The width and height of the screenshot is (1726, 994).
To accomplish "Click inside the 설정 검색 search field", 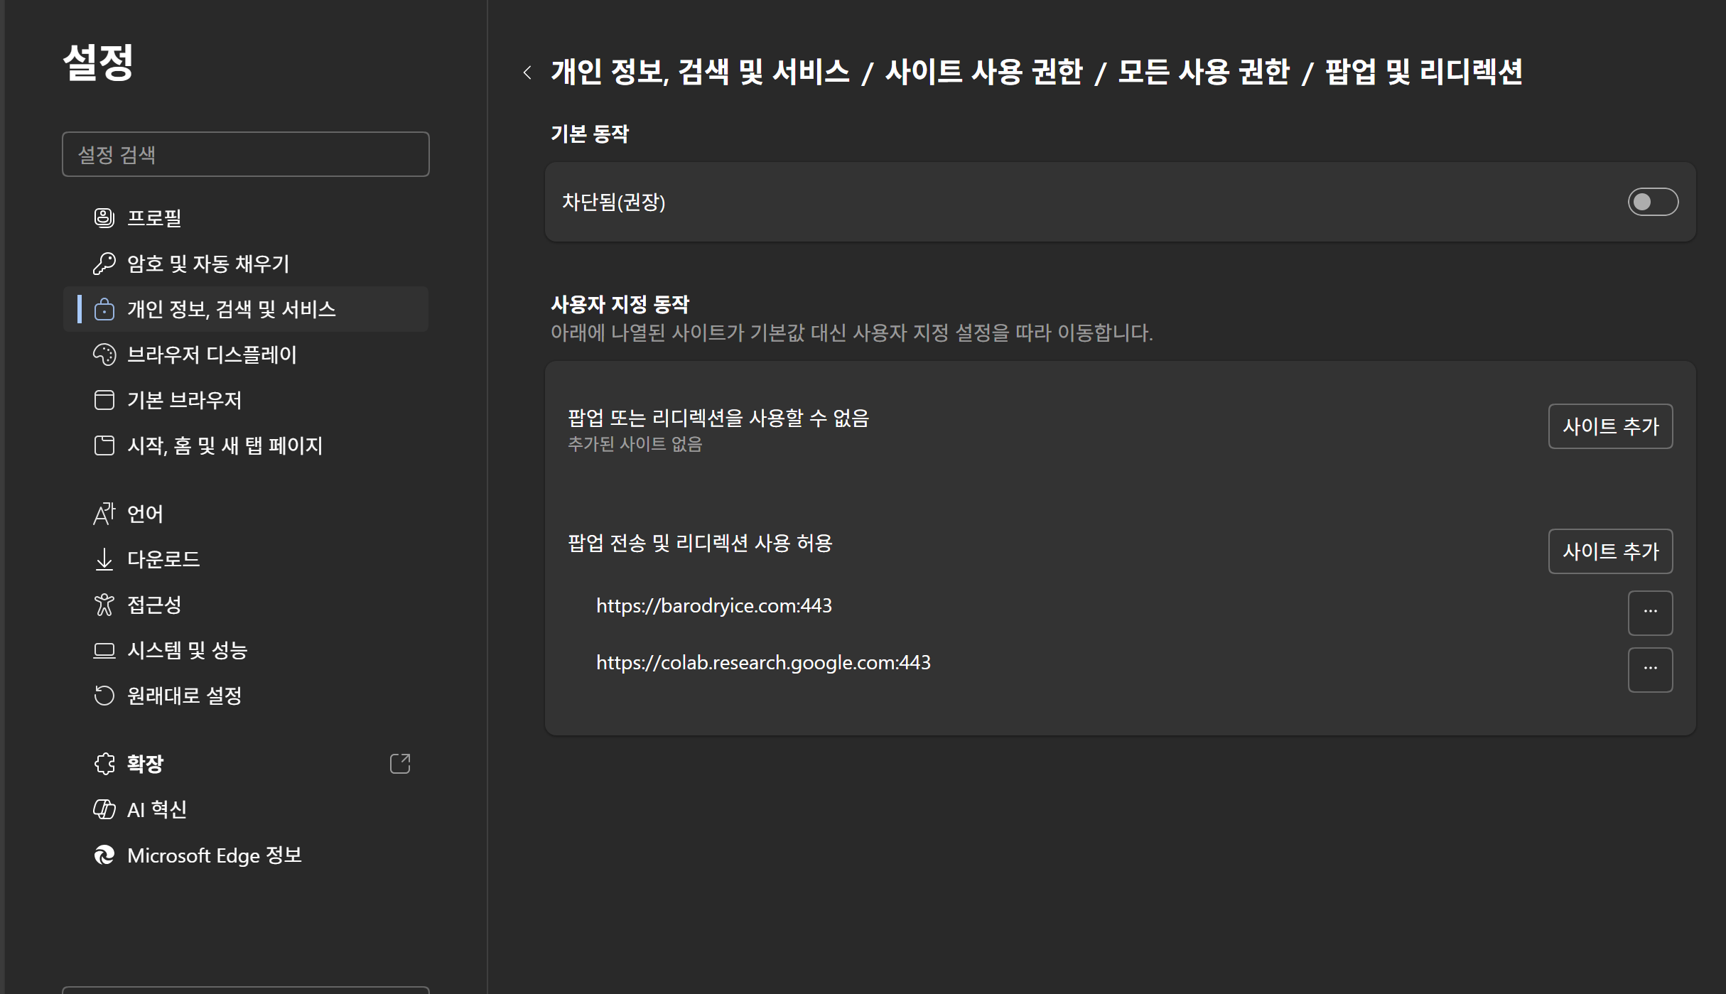I will pyautogui.click(x=246, y=154).
